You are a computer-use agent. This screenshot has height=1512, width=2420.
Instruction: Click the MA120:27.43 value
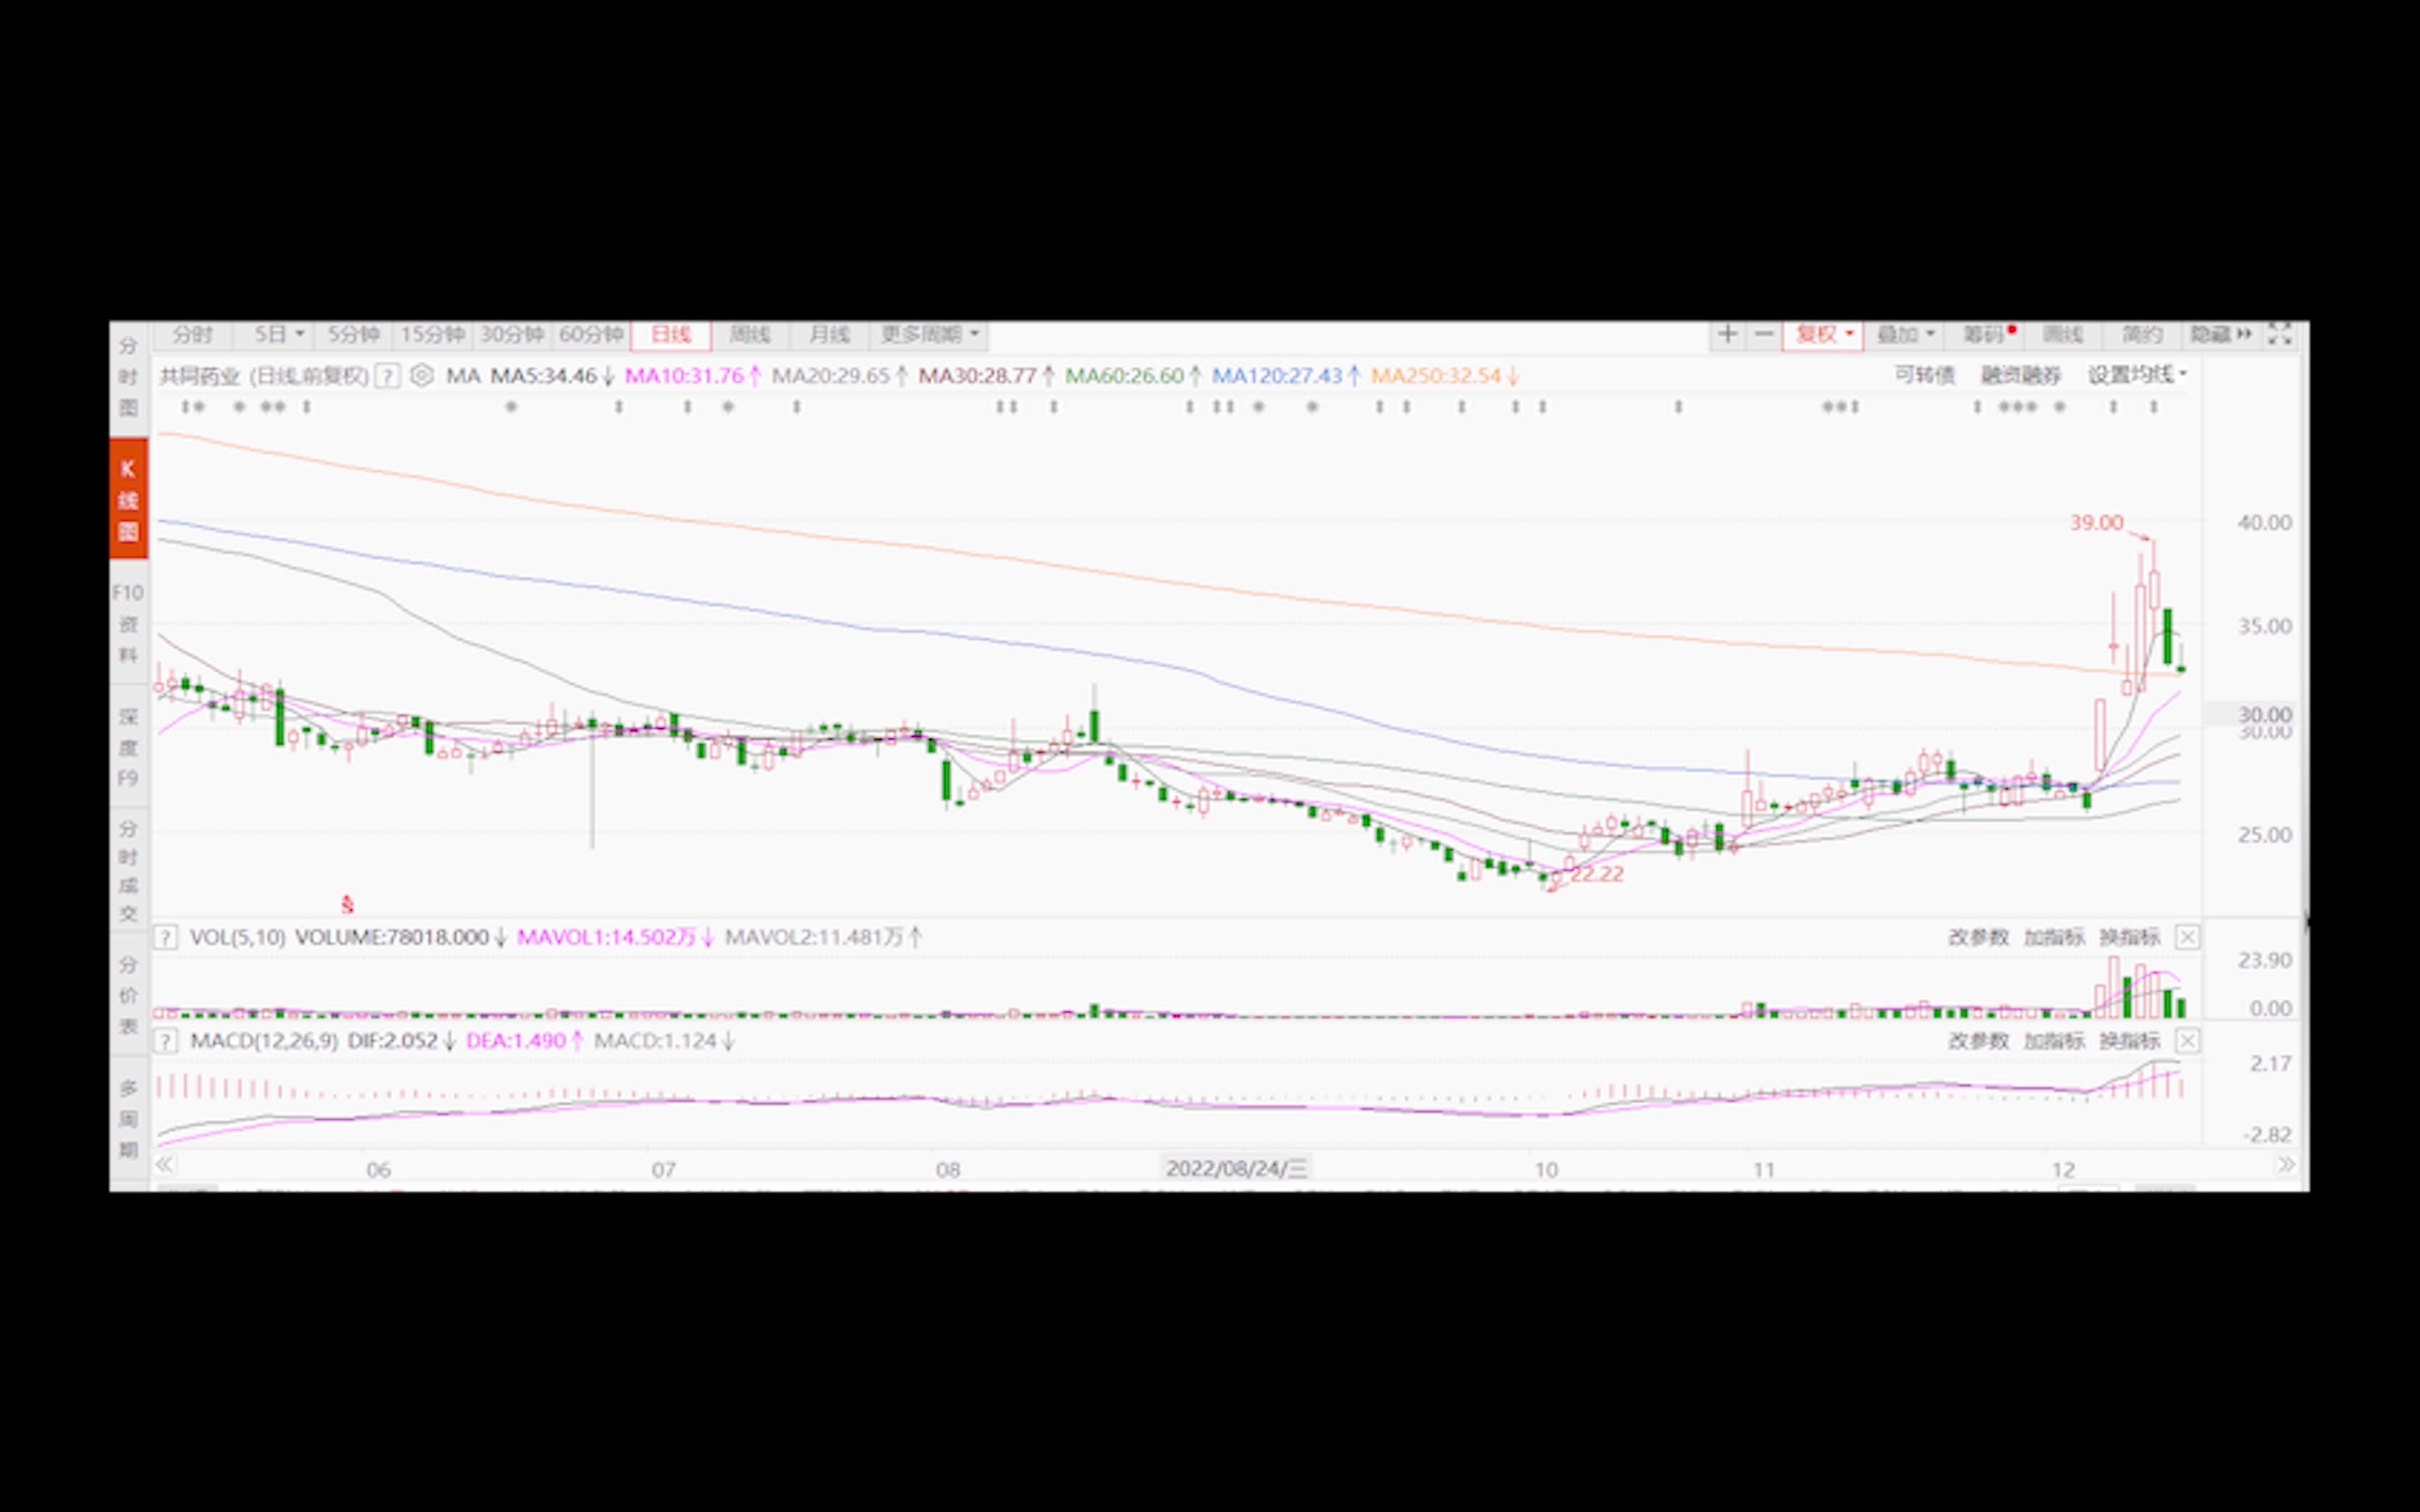point(1277,376)
